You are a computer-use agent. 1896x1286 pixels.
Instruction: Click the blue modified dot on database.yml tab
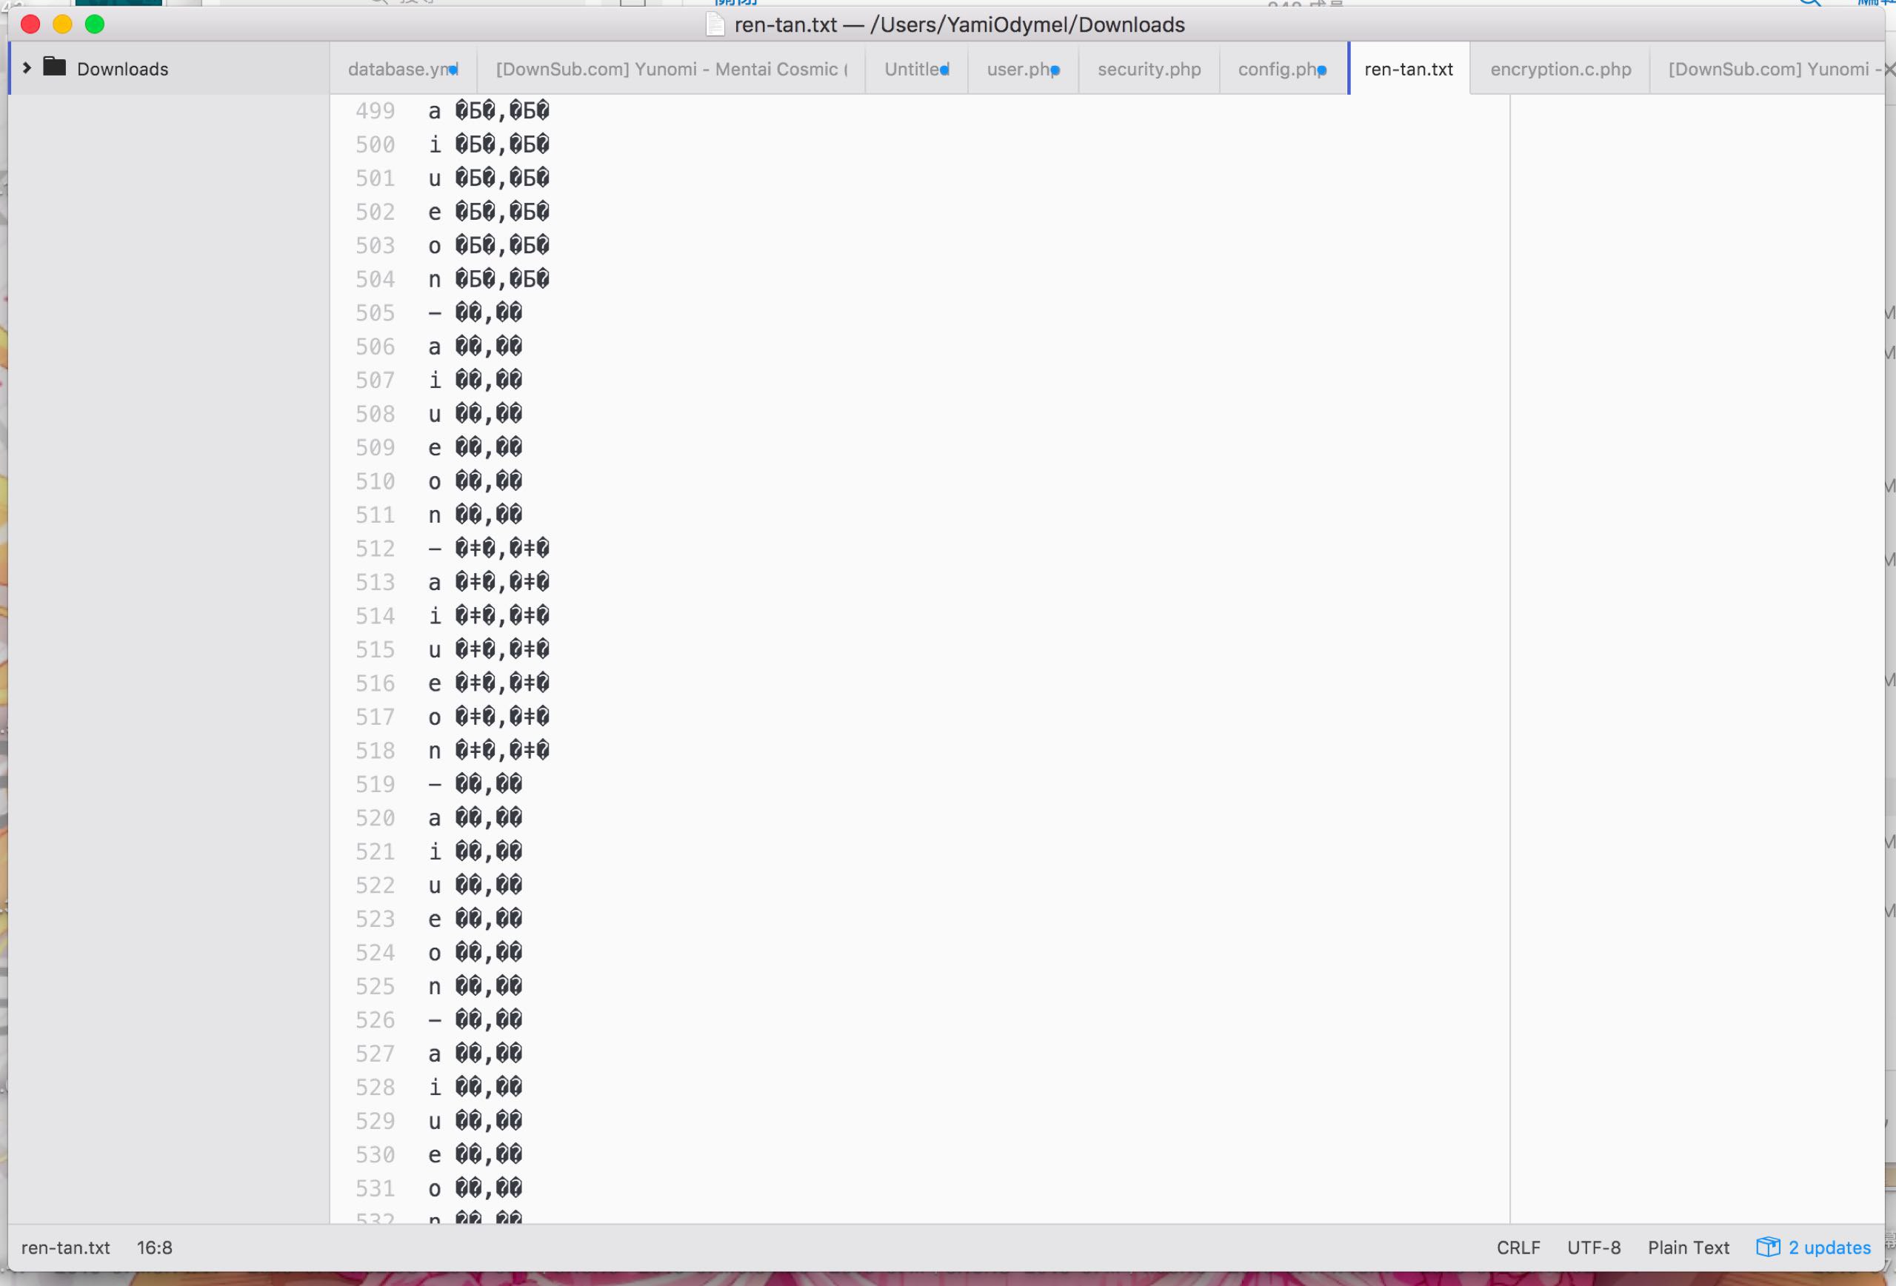[x=453, y=70]
